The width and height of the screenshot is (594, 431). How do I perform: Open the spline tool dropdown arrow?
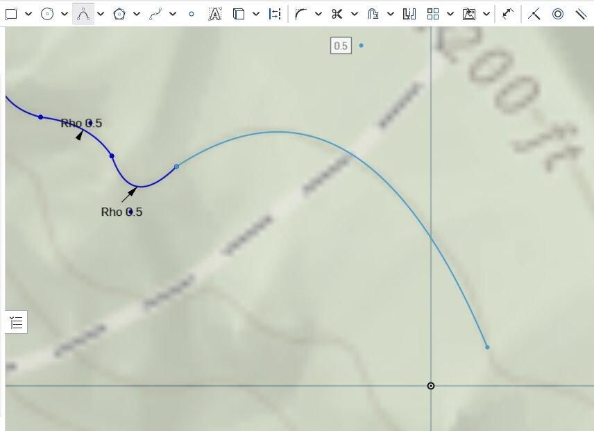[x=173, y=14]
